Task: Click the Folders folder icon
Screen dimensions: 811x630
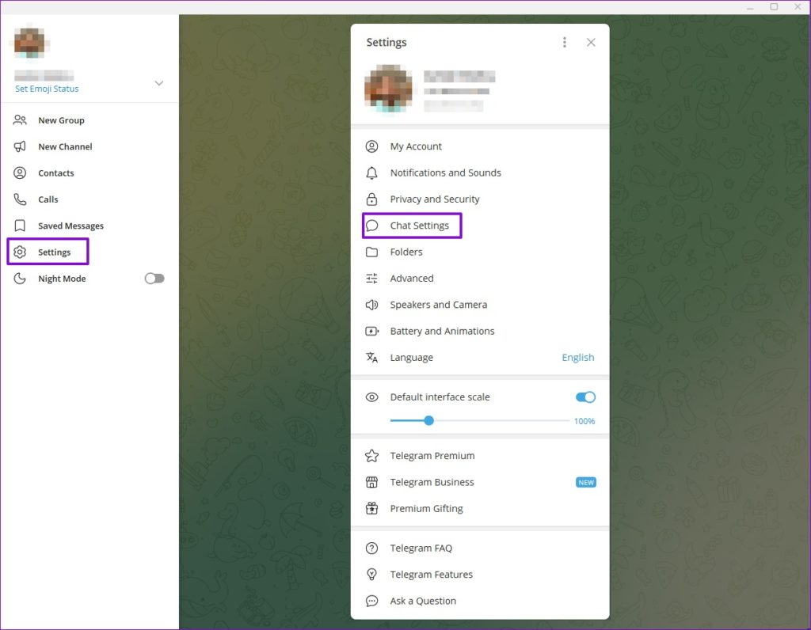Action: (371, 252)
